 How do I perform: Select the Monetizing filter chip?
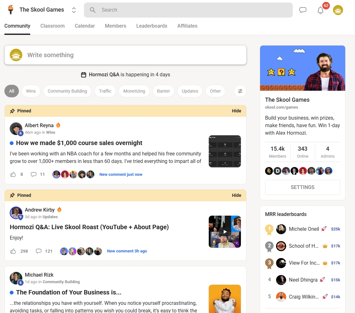click(134, 91)
